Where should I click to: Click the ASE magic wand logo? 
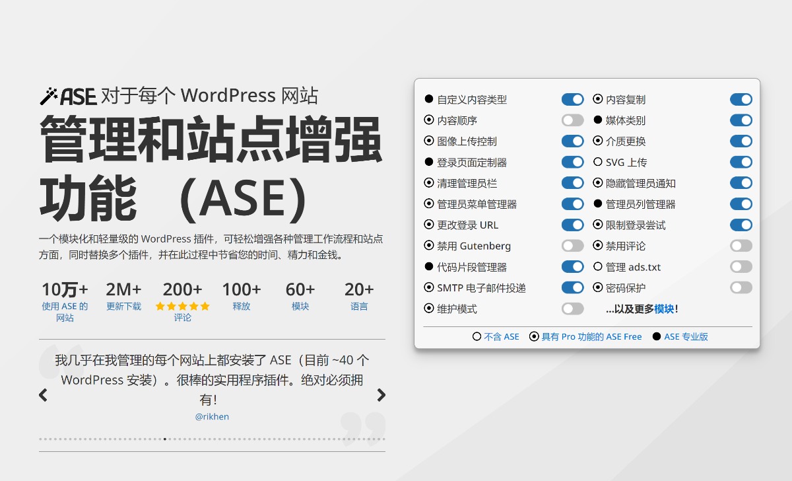click(x=68, y=96)
